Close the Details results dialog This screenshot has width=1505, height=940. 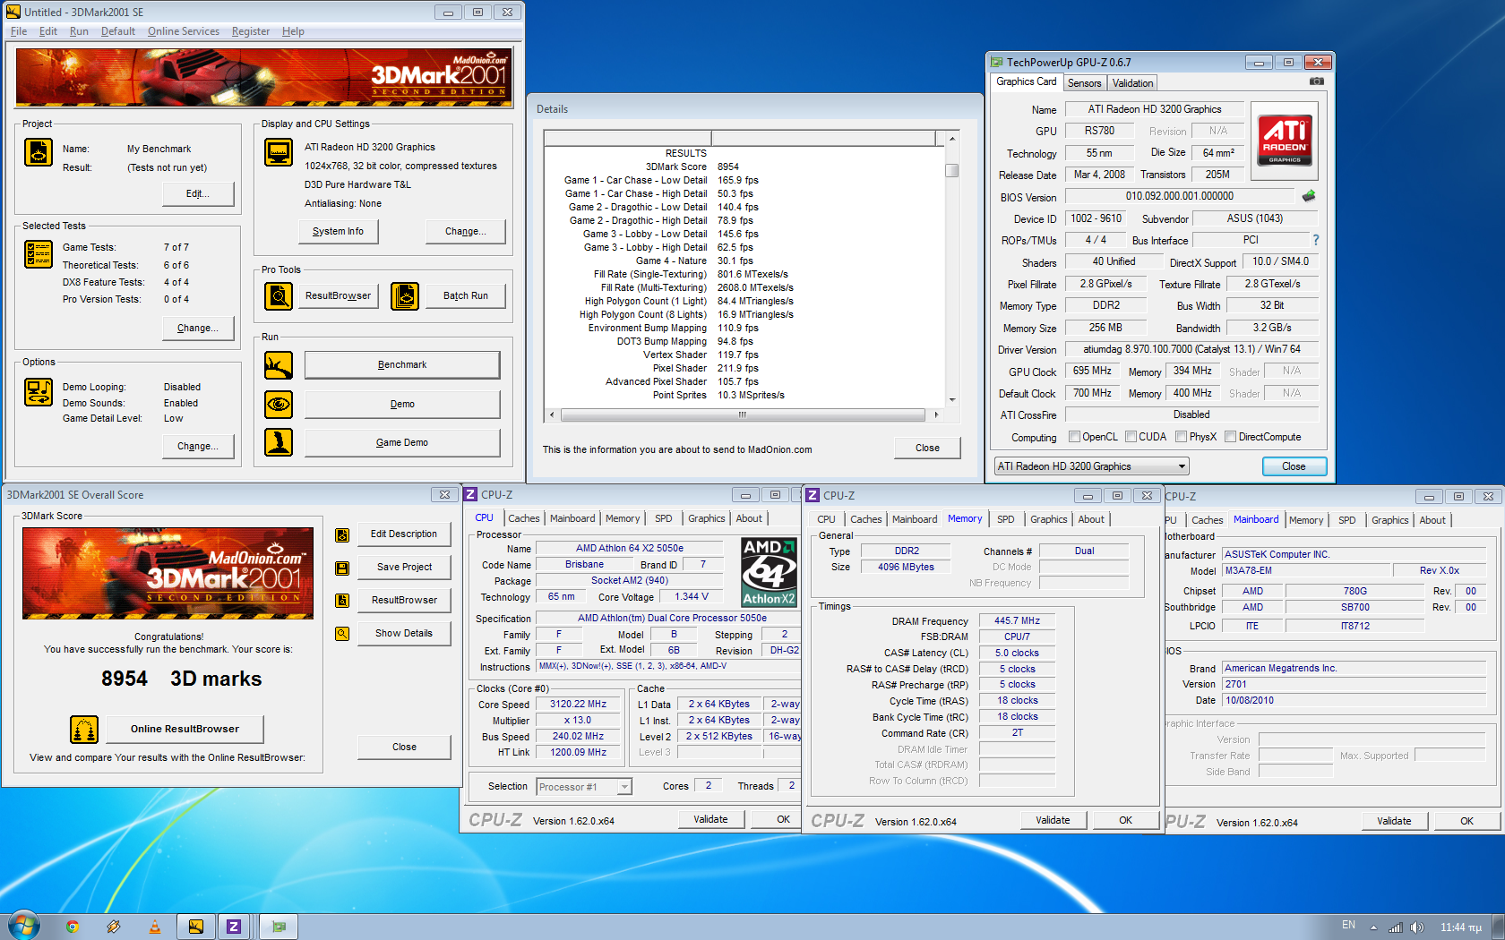pyautogui.click(x=927, y=448)
